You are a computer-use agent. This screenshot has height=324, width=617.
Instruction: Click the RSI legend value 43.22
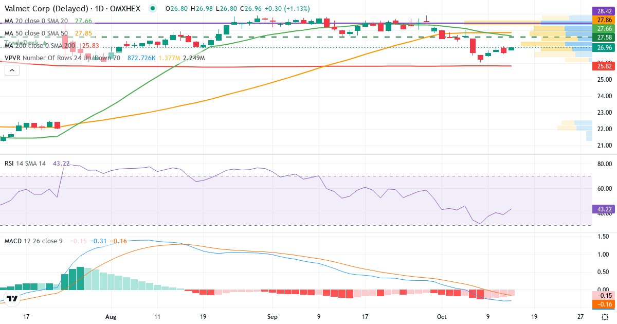click(x=61, y=163)
